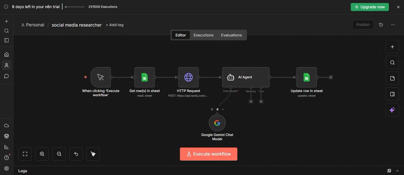Click the 'read: sheet' subtitle
Screen dimensions: 404x175
pos(144,96)
